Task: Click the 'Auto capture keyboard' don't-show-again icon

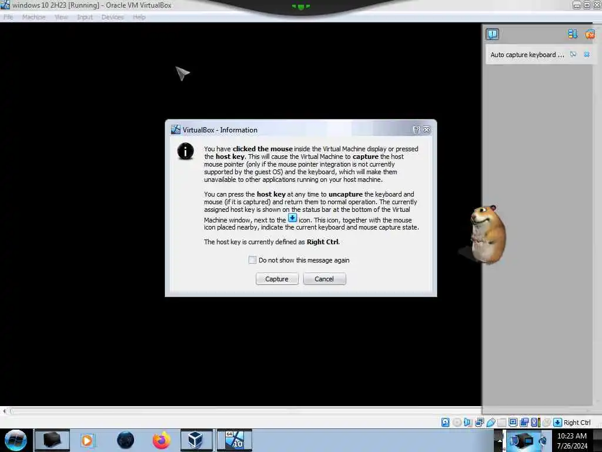Action: [573, 54]
